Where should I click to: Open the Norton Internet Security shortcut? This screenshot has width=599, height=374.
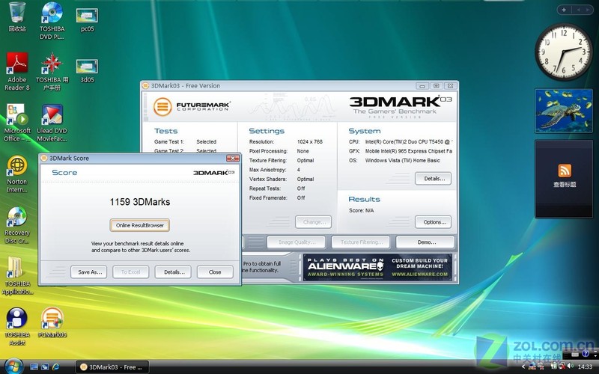pos(16,174)
